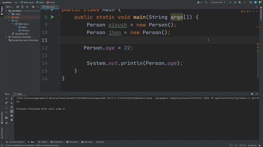Open Bookmarks side tool window

(x=2, y=118)
